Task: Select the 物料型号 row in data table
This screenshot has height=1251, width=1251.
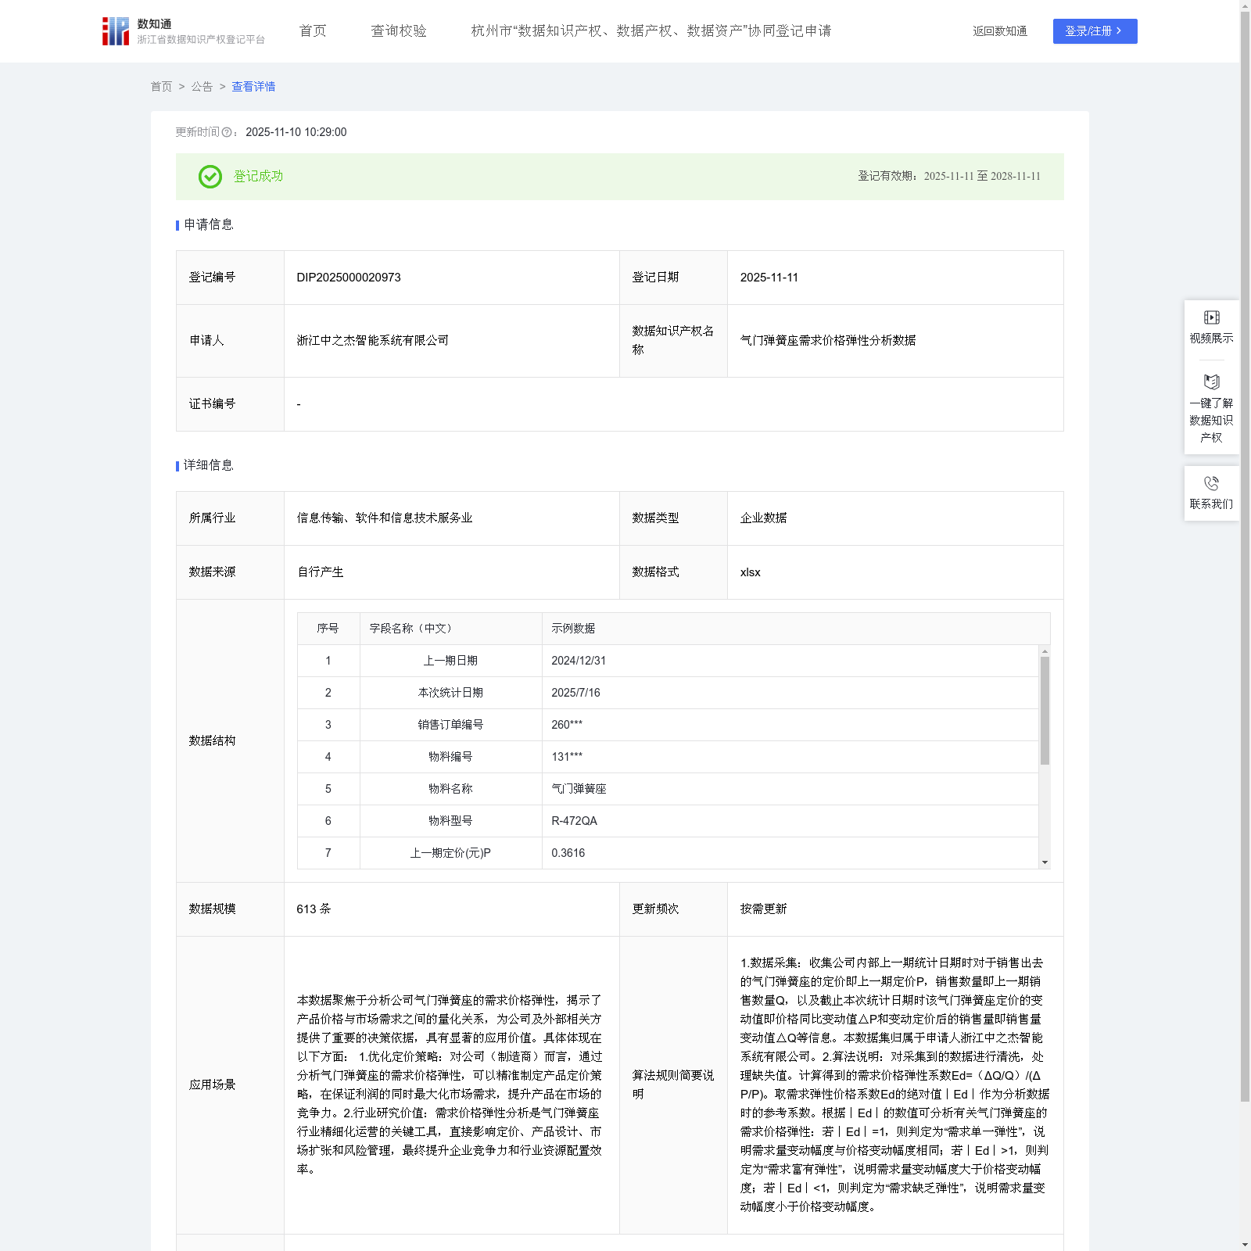Action: tap(450, 821)
